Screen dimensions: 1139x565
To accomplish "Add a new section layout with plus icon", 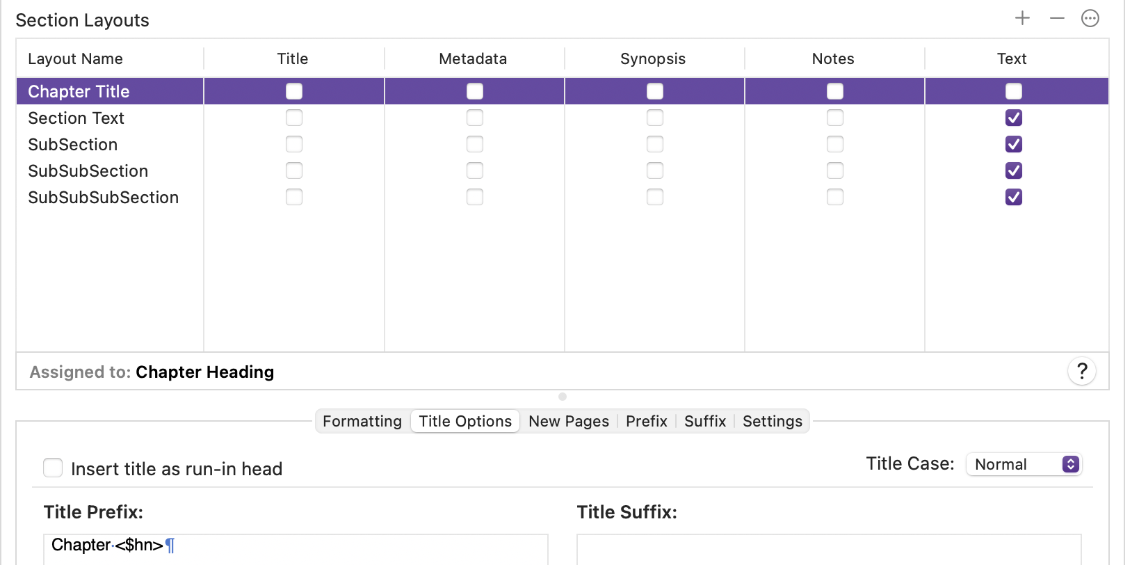I will pyautogui.click(x=1022, y=18).
